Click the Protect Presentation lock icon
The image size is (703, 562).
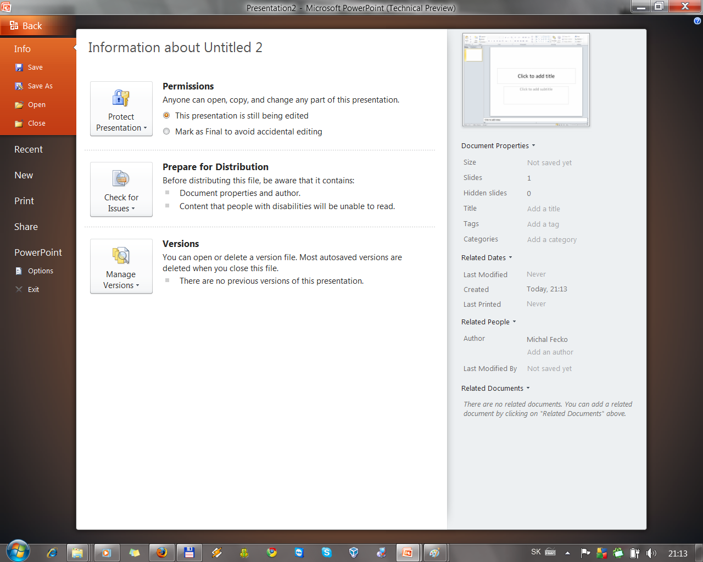[x=121, y=98]
